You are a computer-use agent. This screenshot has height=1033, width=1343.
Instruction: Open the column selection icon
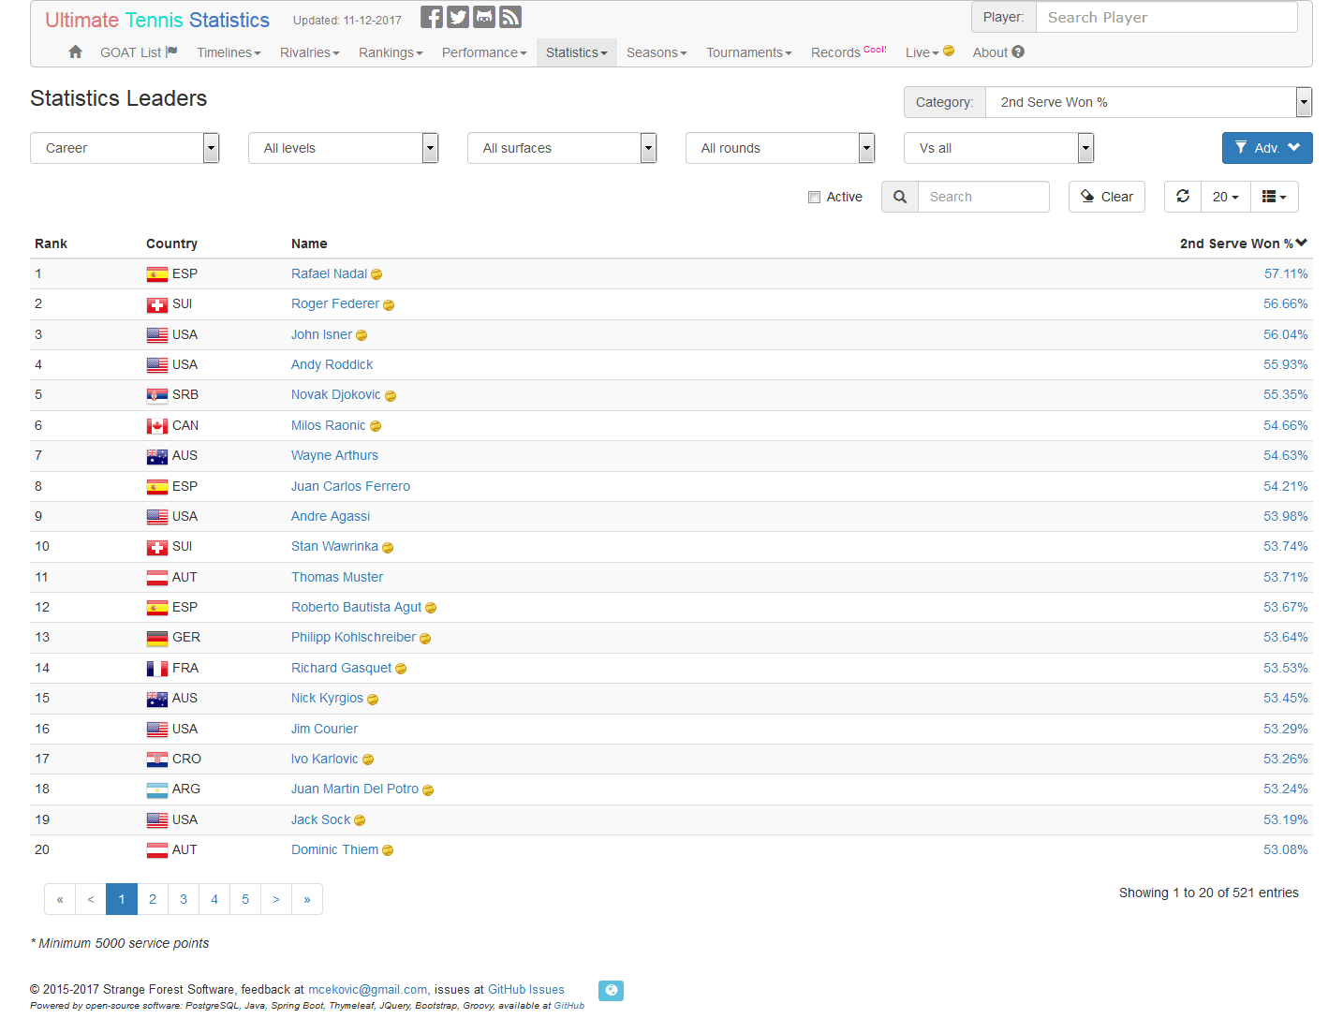1274,197
